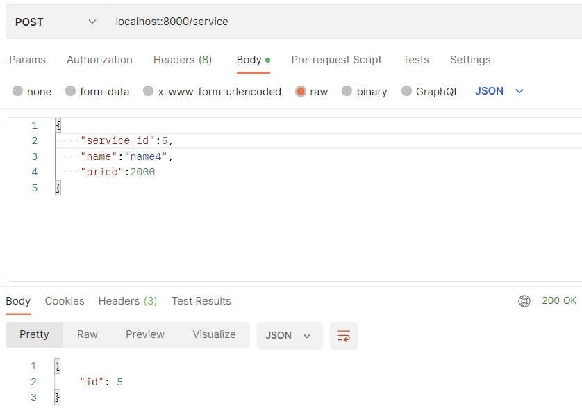Image resolution: width=582 pixels, height=420 pixels.
Task: Select the binary body option
Action: tap(364, 91)
